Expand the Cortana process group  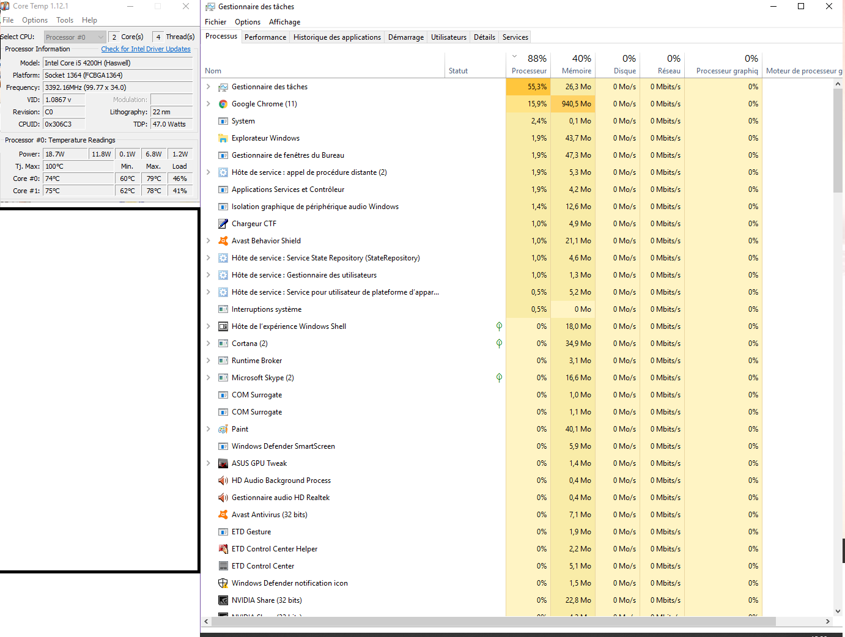(208, 344)
